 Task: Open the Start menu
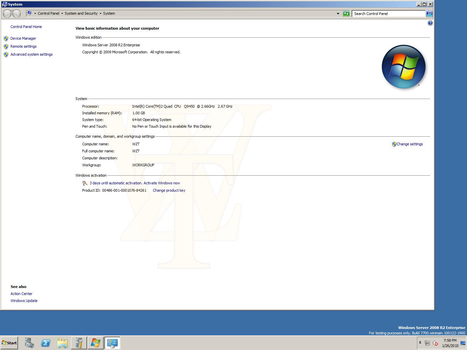pos(9,343)
